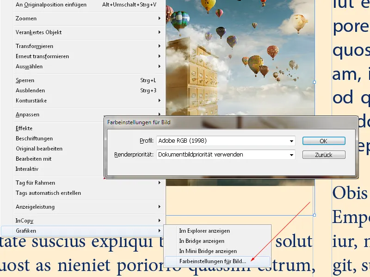Choose In Bridge anzeigen
This screenshot has height=277, width=370.
tap(217, 241)
